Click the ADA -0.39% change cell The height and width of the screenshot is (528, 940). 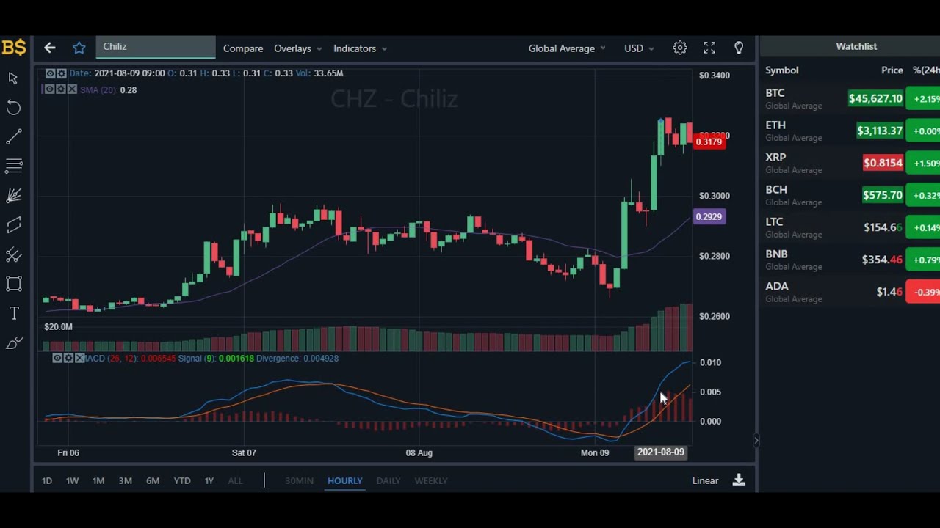[x=924, y=292]
